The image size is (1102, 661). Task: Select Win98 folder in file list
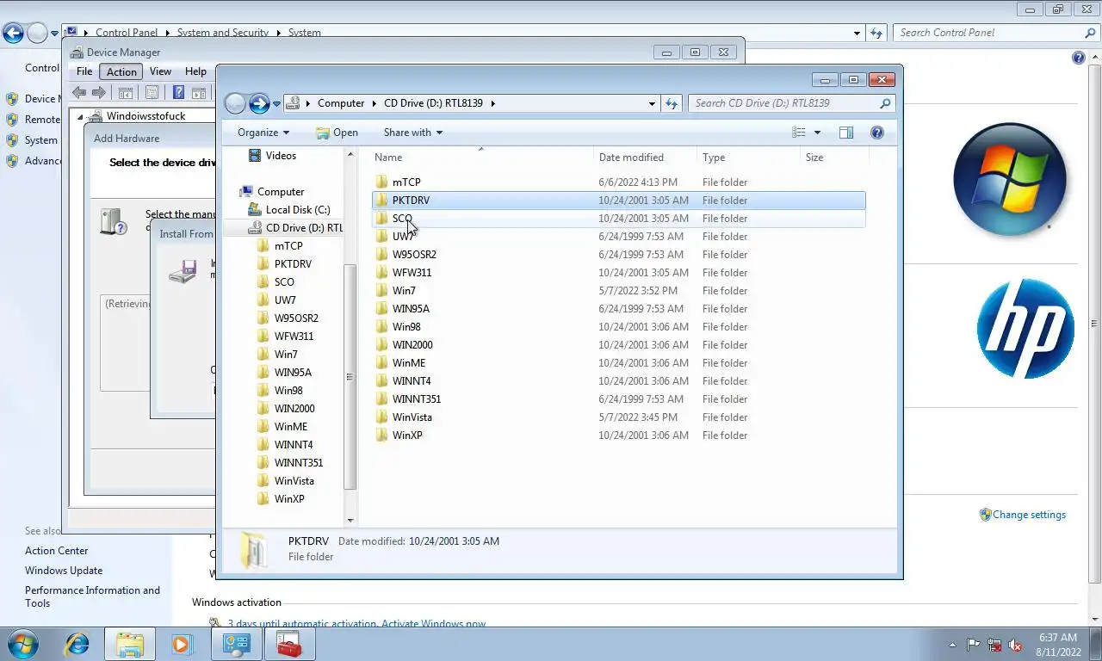[618, 327]
